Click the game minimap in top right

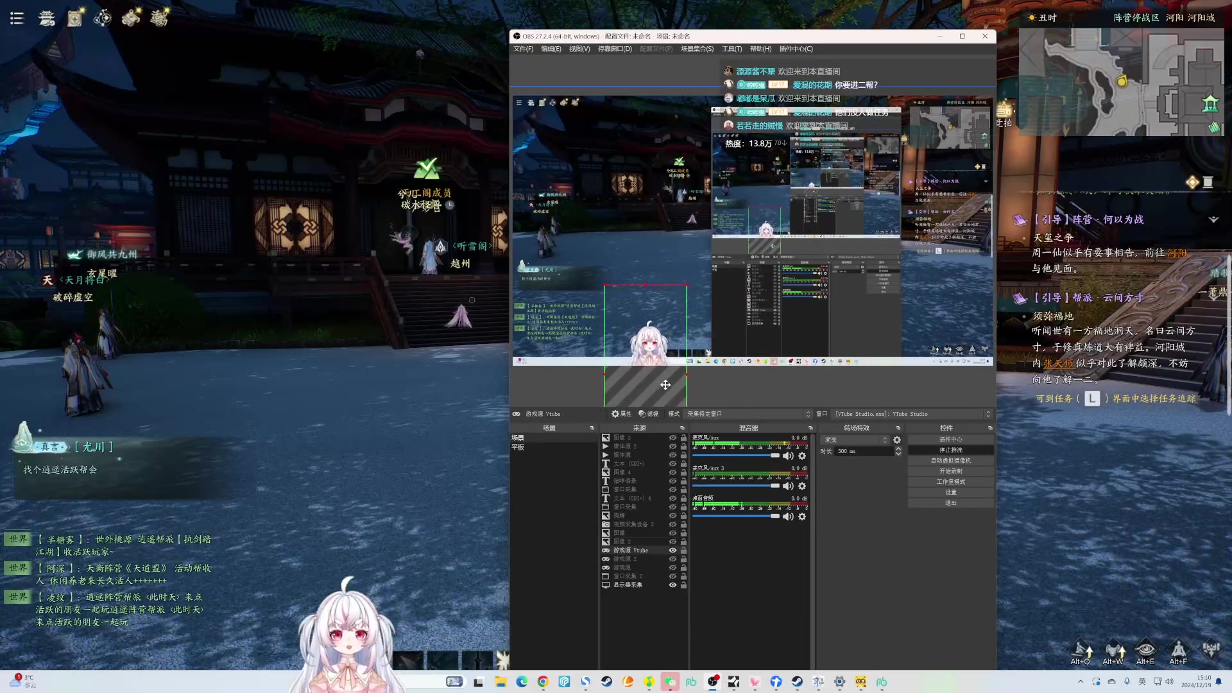pos(1121,81)
